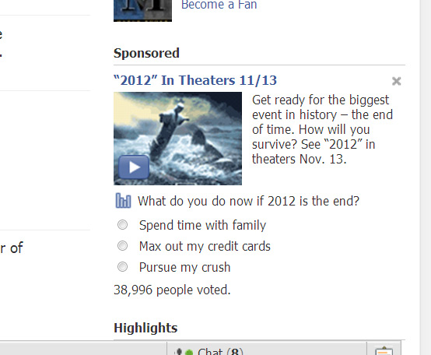This screenshot has width=431, height=355.
Task: Select the Spend time with family option
Action: 122,225
